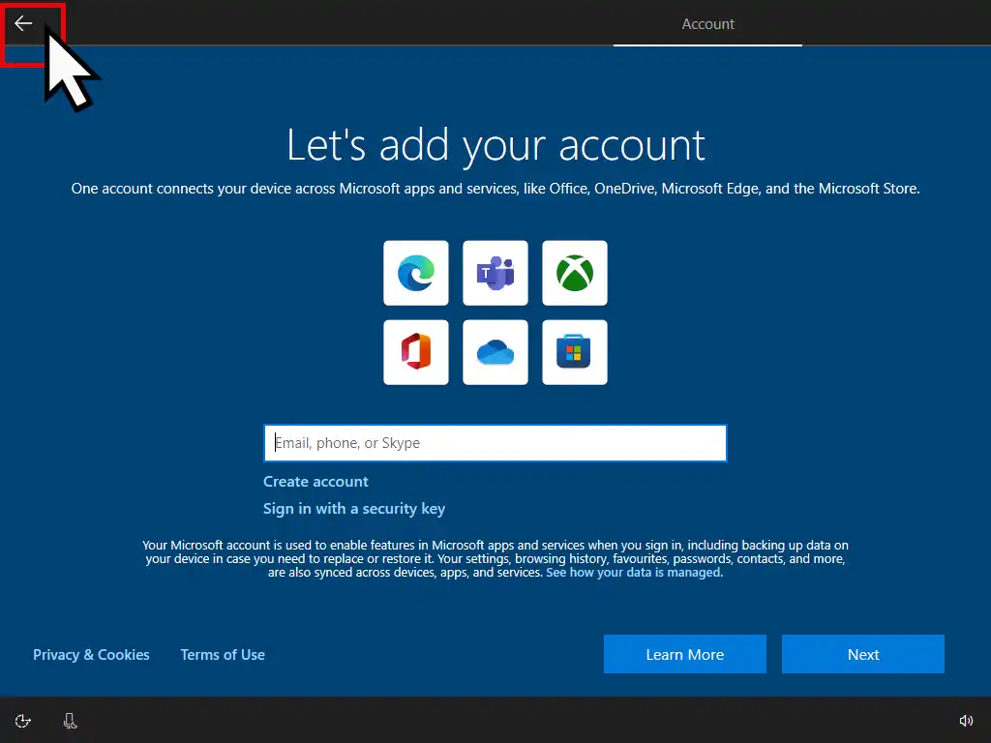Click the Microsoft Edge icon tile
This screenshot has height=743, width=991.
click(x=416, y=273)
